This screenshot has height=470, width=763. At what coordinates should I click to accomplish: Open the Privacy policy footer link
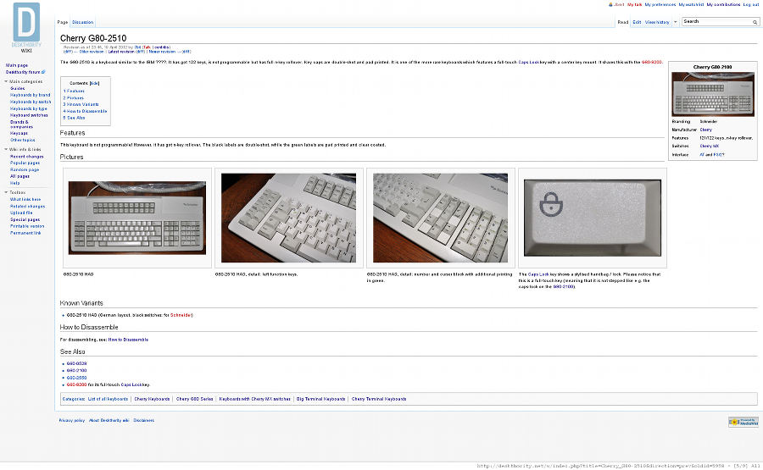point(71,420)
